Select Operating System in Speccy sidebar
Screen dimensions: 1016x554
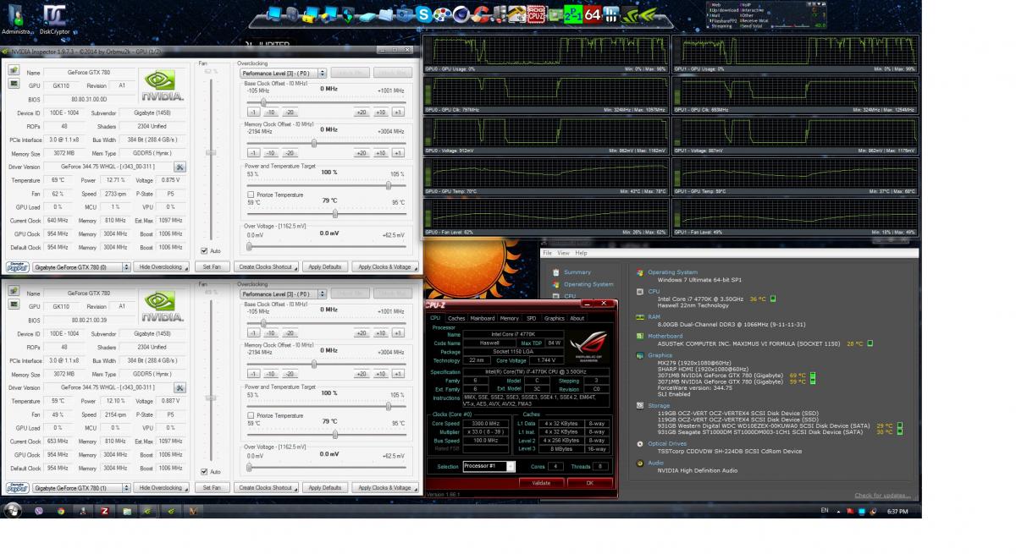pyautogui.click(x=588, y=284)
